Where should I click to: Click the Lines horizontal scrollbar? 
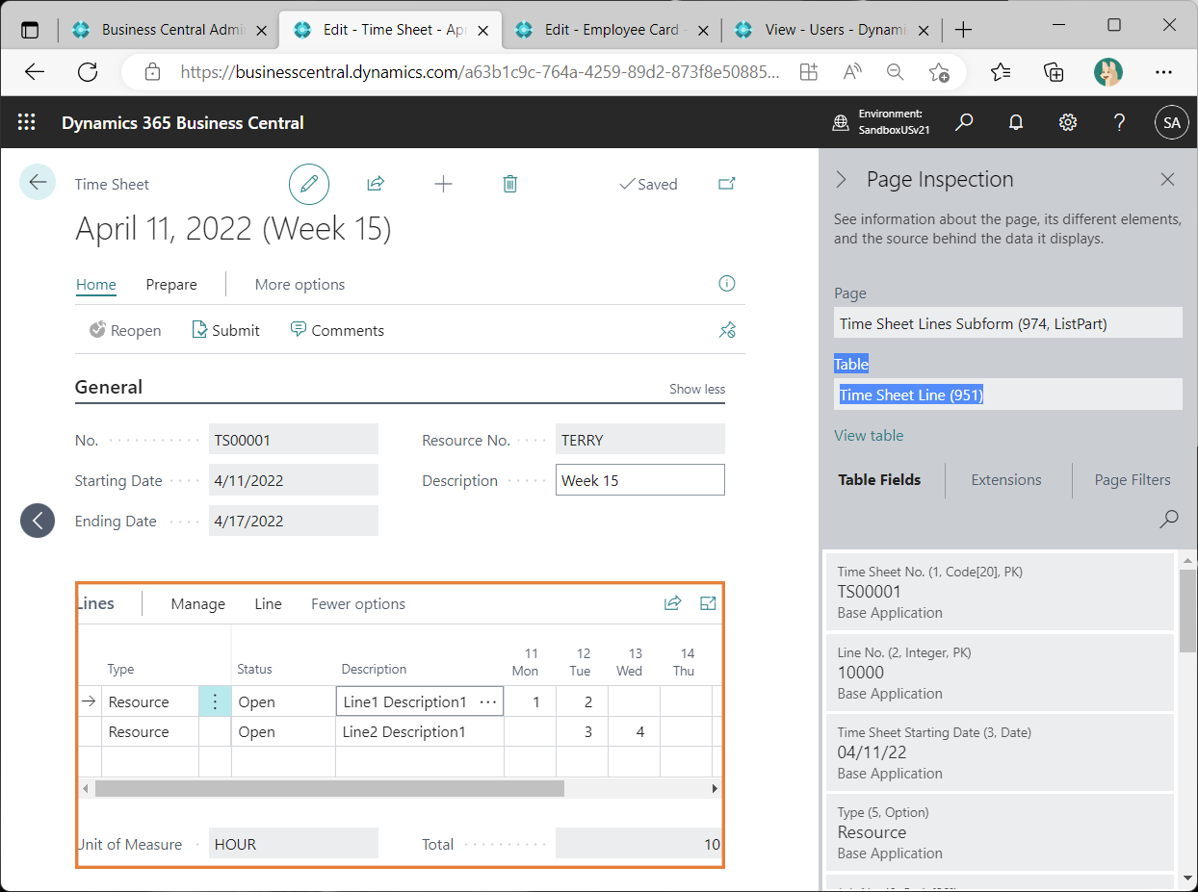pos(329,788)
